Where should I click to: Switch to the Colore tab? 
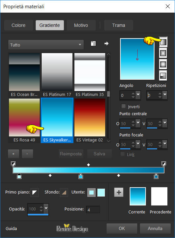click(x=19, y=25)
